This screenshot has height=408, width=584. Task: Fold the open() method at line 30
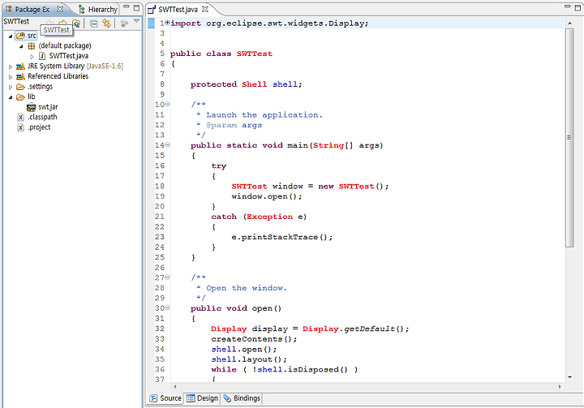[x=168, y=307]
